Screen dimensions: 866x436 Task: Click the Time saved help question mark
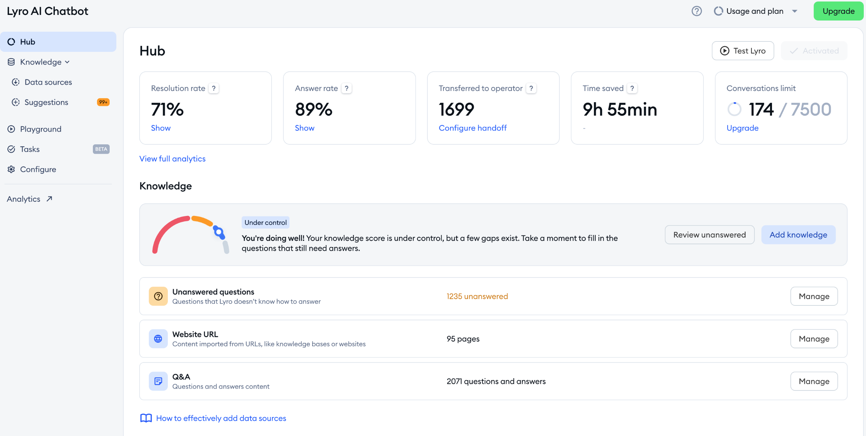[632, 88]
